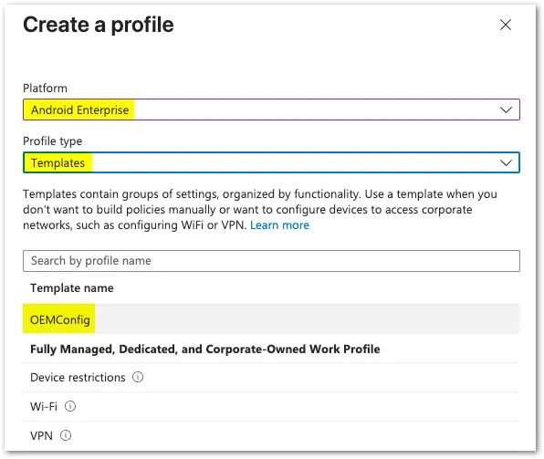Show the VPN info icon
This screenshot has height=459, width=544.
(x=66, y=435)
